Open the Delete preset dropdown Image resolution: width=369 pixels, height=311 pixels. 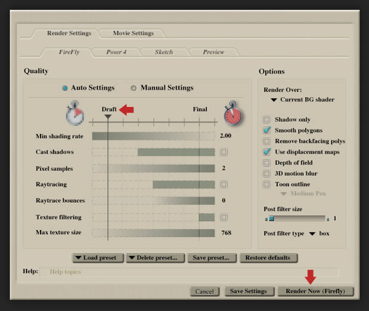coord(156,258)
